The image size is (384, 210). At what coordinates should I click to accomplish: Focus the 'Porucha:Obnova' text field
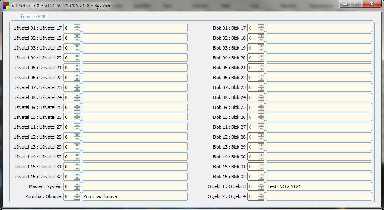point(135,196)
